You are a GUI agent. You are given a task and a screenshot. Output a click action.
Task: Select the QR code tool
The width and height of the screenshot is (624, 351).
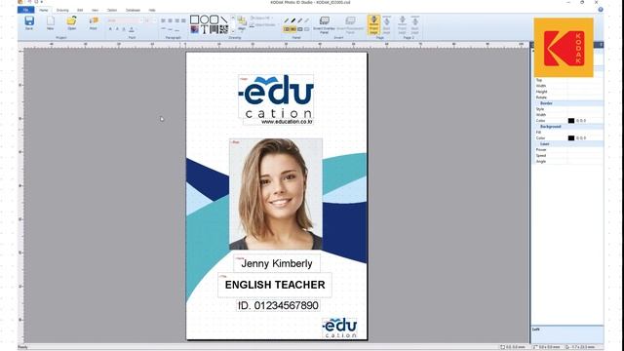point(224,30)
